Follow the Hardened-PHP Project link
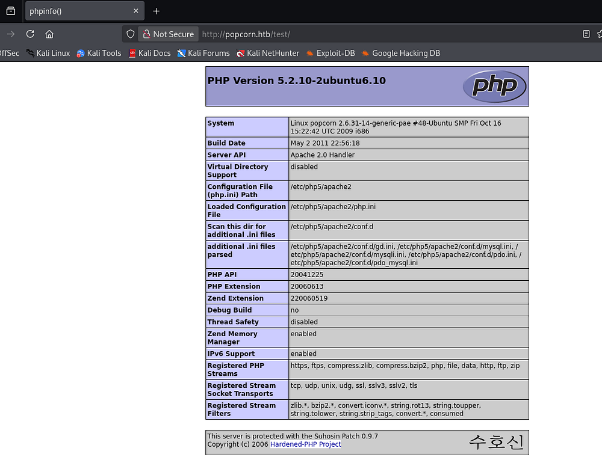This screenshot has width=602, height=460. click(305, 444)
